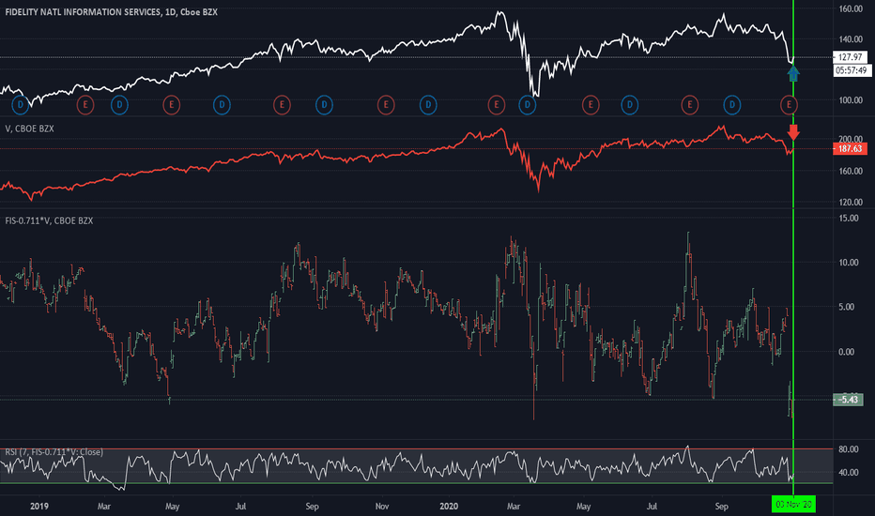This screenshot has width=875, height=516.
Task: Click the February 2020 earnings marker
Action: coord(496,104)
